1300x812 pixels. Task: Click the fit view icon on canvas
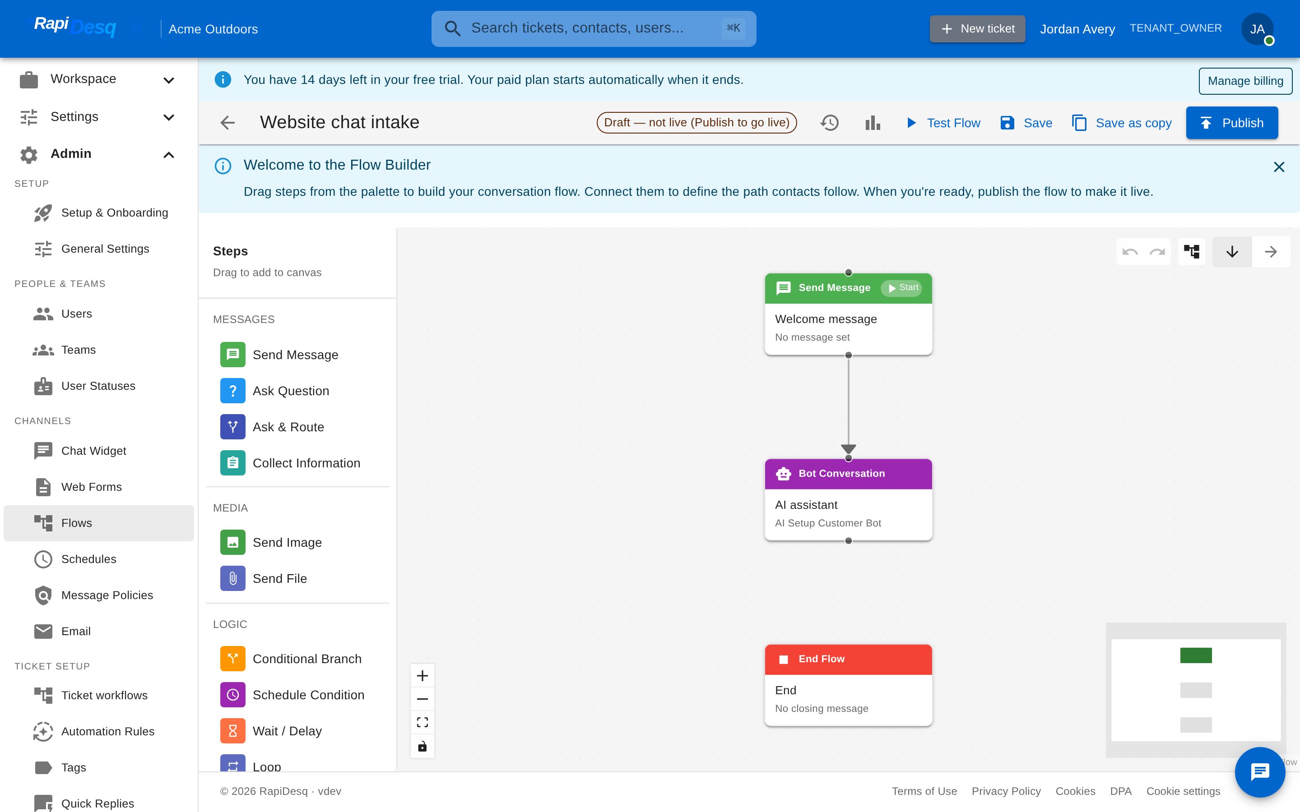coord(422,722)
